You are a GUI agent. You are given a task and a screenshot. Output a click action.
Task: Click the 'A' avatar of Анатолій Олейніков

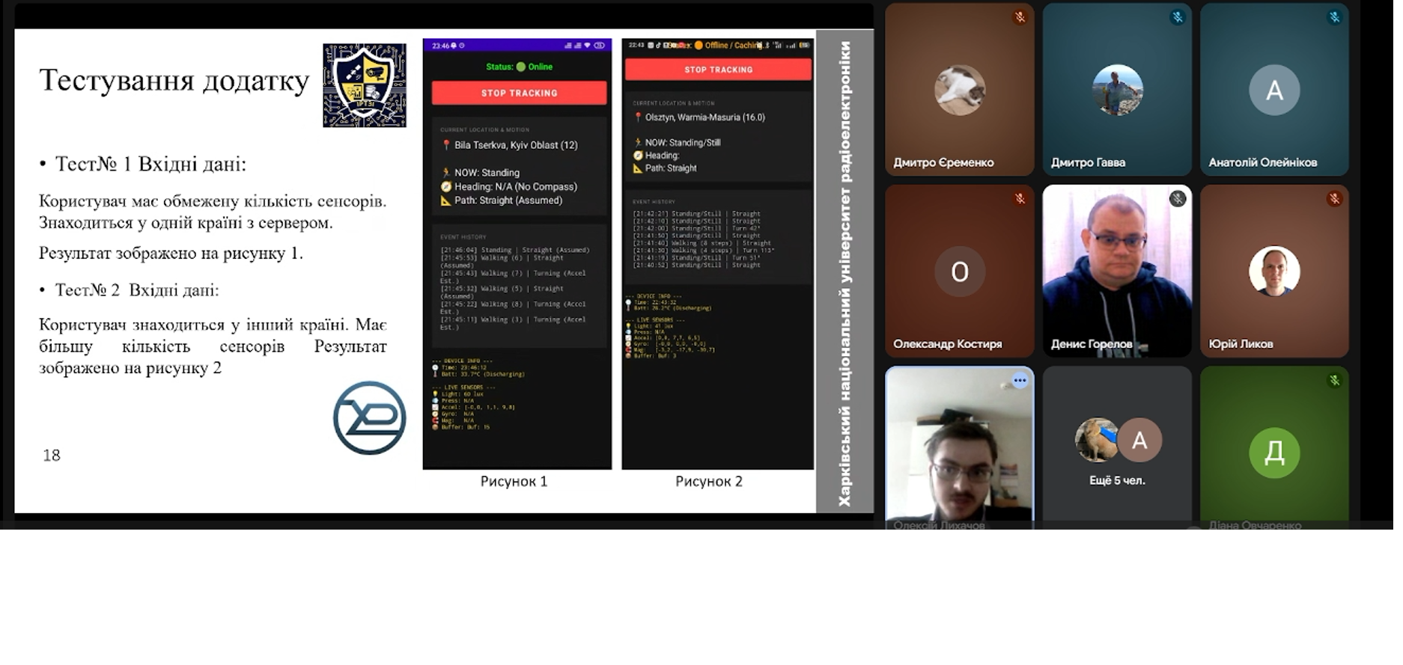(1274, 91)
